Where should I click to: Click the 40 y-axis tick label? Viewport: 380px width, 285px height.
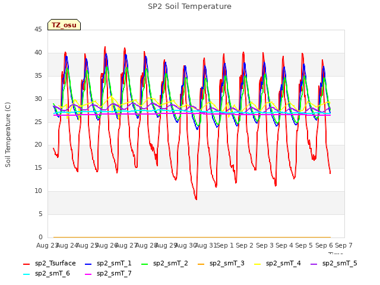coord(38,53)
